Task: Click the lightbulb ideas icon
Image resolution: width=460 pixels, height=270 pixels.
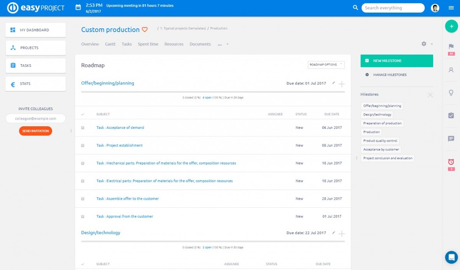Action: point(451,93)
